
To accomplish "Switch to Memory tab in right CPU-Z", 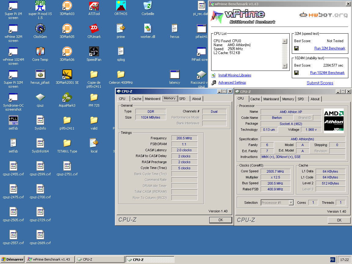I will point(288,99).
